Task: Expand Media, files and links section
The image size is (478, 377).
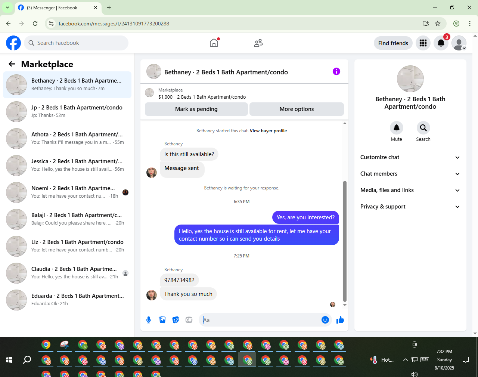Action: [x=410, y=190]
